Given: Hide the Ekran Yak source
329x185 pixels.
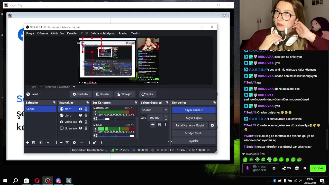Looking at the screenshot, I should click(80, 128).
